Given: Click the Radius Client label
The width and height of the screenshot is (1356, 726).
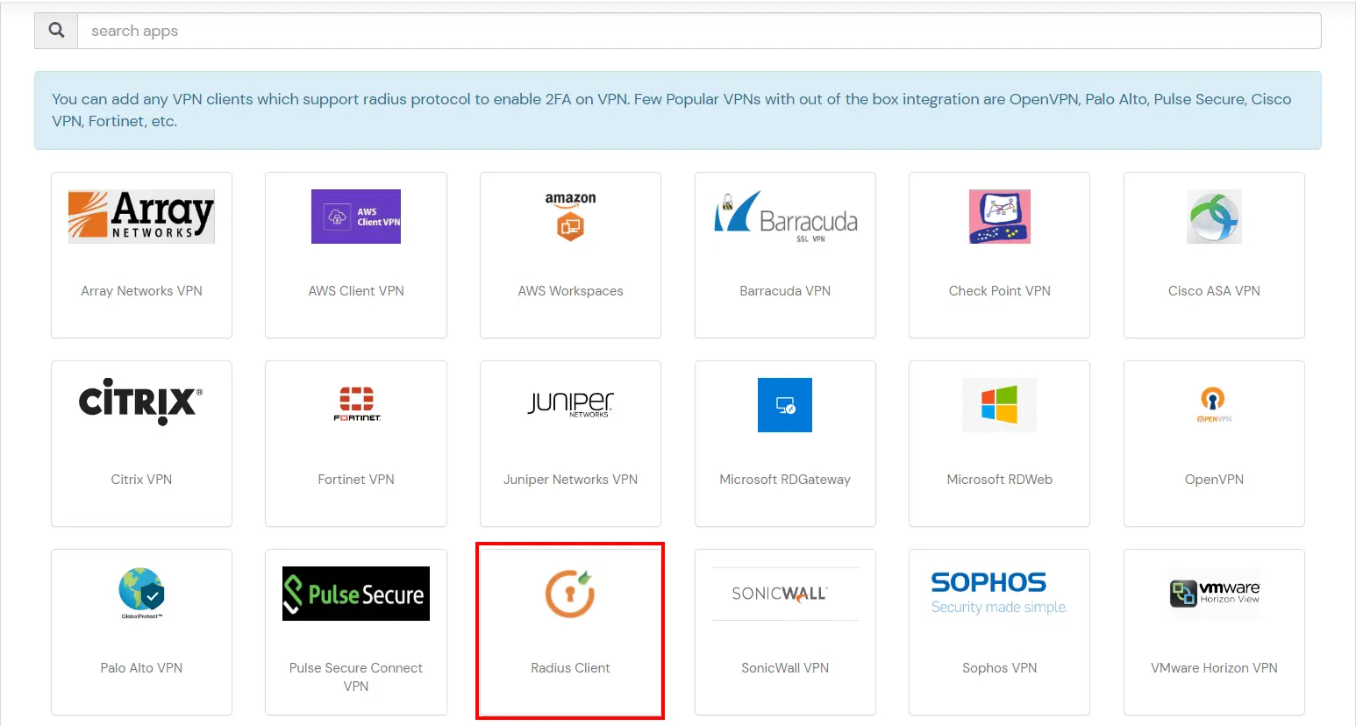Looking at the screenshot, I should (x=570, y=668).
